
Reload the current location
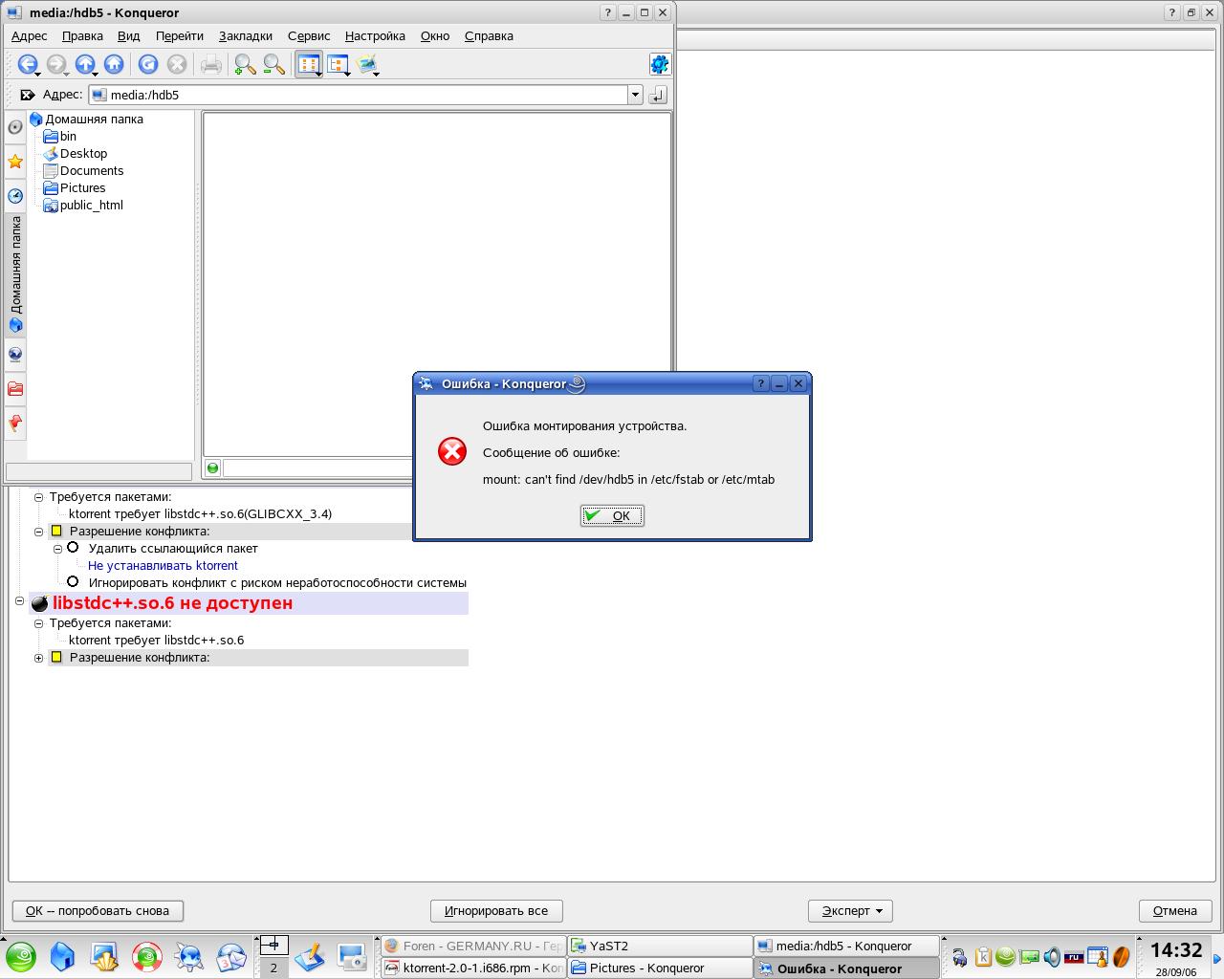148,64
